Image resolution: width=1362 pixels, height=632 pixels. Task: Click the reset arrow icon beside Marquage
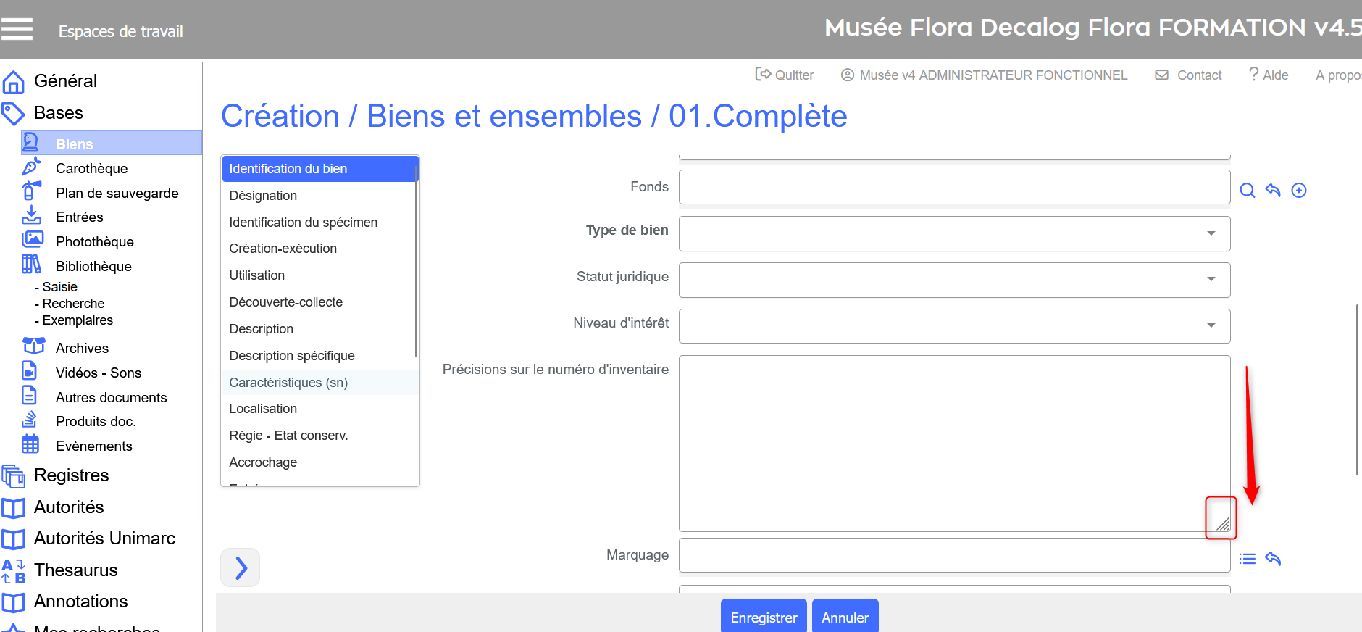pyautogui.click(x=1273, y=559)
